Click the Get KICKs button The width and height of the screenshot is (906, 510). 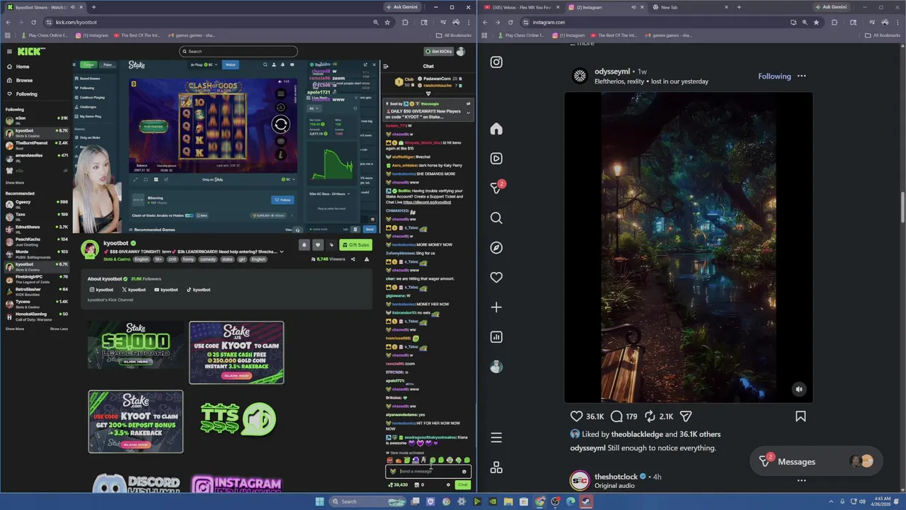(x=438, y=51)
